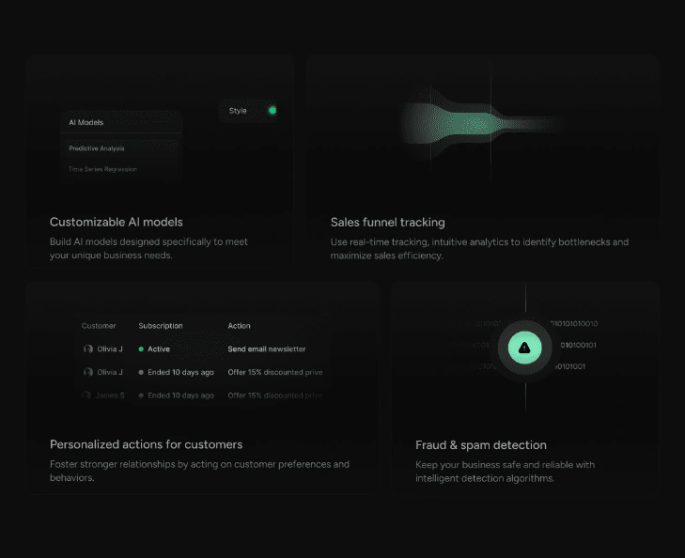Viewport: 685px width, 558px height.
Task: Click the binary string 010100101
Action: 579,345
